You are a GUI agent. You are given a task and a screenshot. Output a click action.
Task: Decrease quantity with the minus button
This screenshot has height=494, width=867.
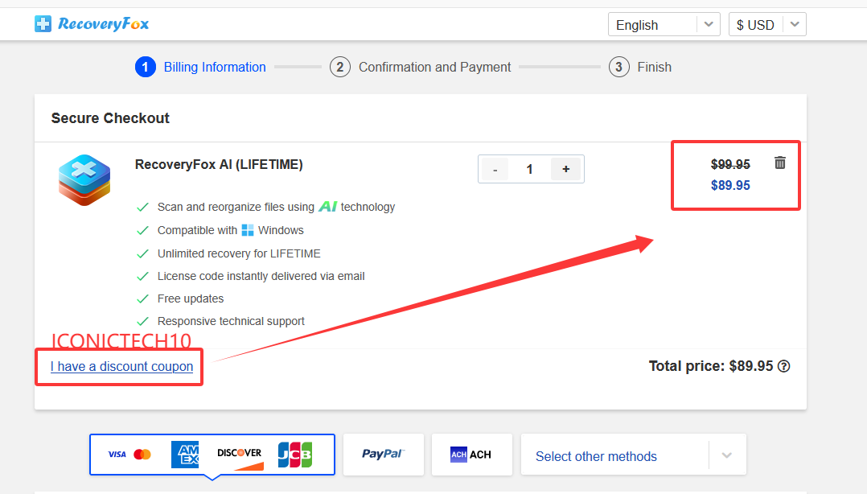tap(495, 169)
